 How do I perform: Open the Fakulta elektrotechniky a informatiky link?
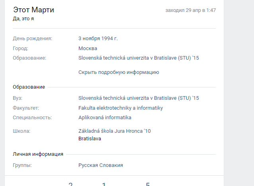click(121, 108)
